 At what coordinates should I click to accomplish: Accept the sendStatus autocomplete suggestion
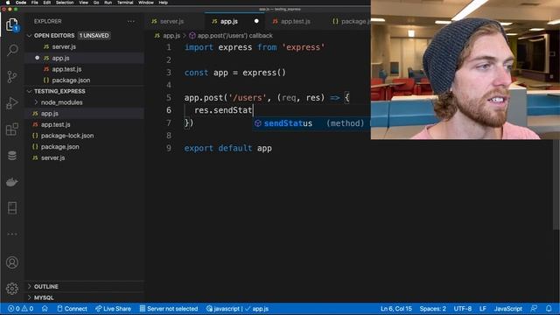311,123
